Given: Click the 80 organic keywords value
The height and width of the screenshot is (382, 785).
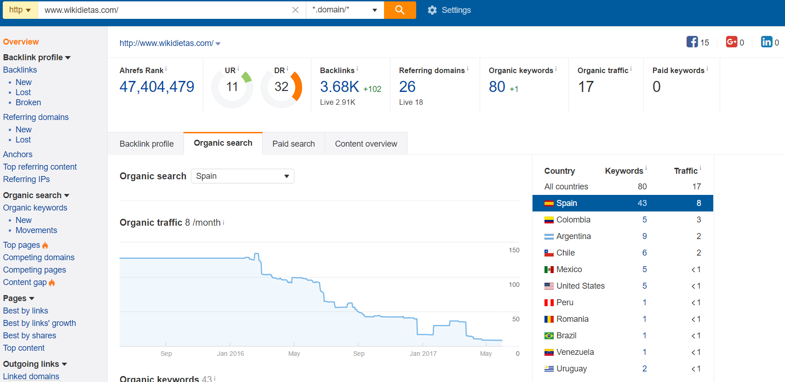Looking at the screenshot, I should (497, 87).
